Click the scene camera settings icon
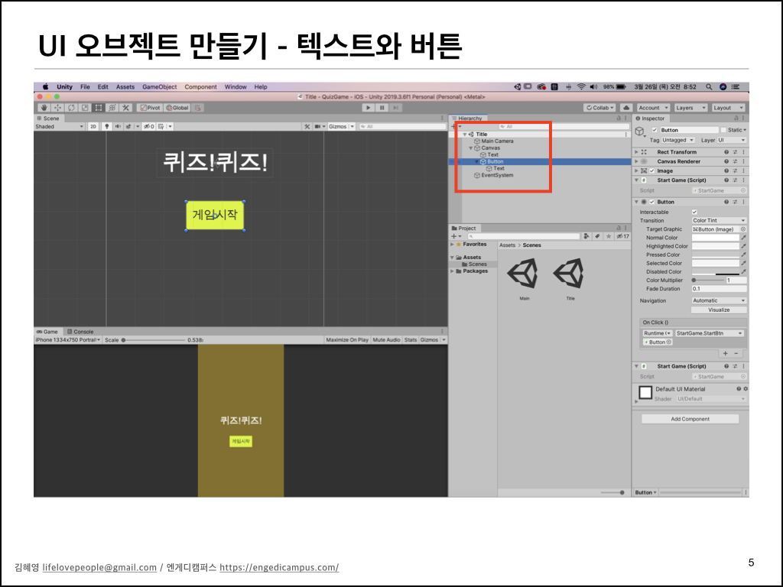783x587 pixels. [x=318, y=126]
